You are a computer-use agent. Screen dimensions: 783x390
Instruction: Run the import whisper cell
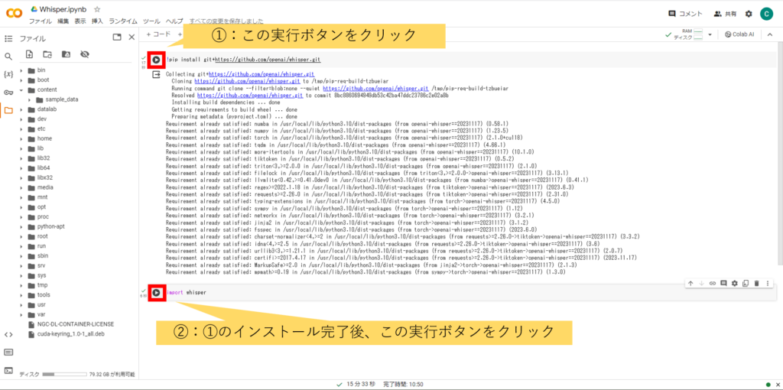coord(156,292)
